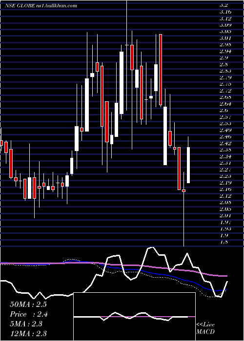
Task: Click the 2.16 price axis label
Action: tap(225, 189)
